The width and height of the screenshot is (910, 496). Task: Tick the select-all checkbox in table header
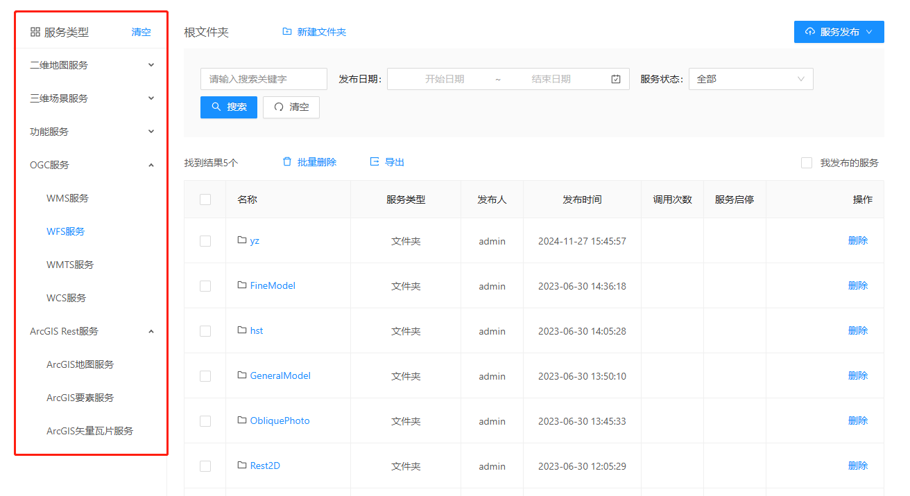tap(205, 200)
